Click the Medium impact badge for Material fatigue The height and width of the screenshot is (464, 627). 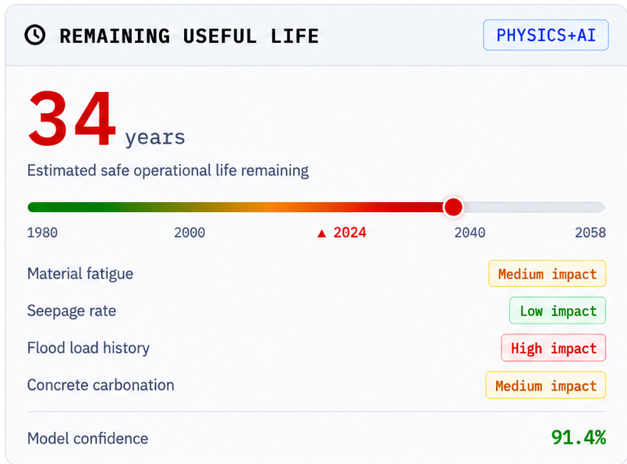click(547, 274)
